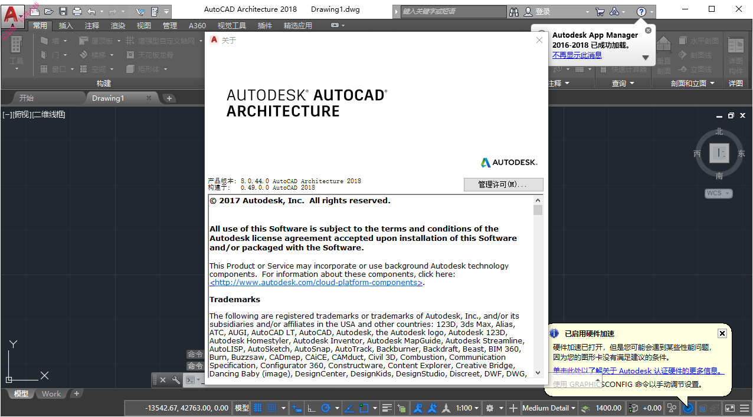Click the keyword search input field
Screen dimensions: 753x417
pos(453,12)
